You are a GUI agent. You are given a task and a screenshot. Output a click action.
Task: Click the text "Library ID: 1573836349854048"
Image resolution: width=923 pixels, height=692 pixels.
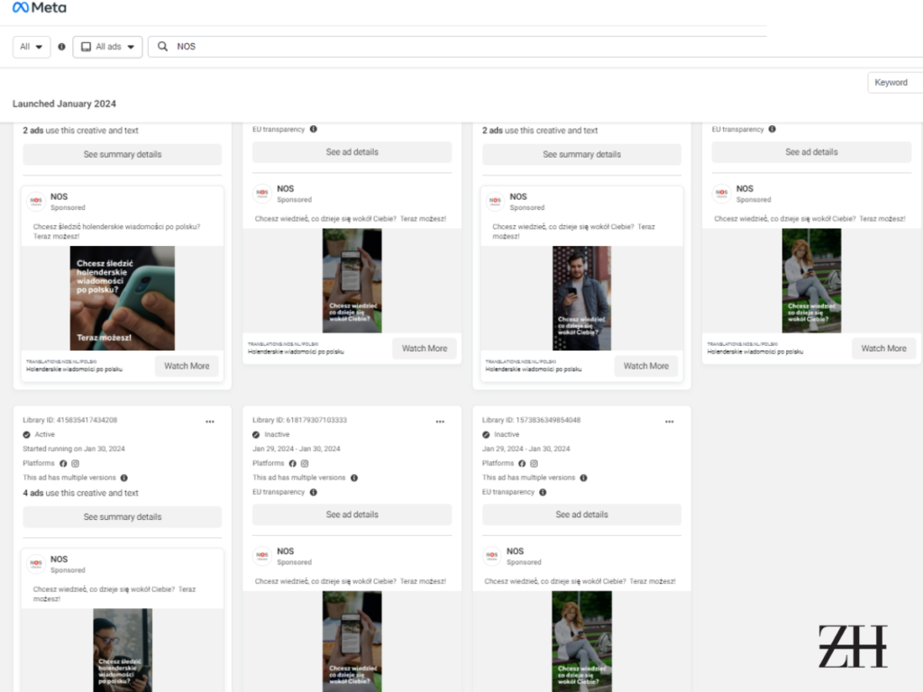(531, 420)
